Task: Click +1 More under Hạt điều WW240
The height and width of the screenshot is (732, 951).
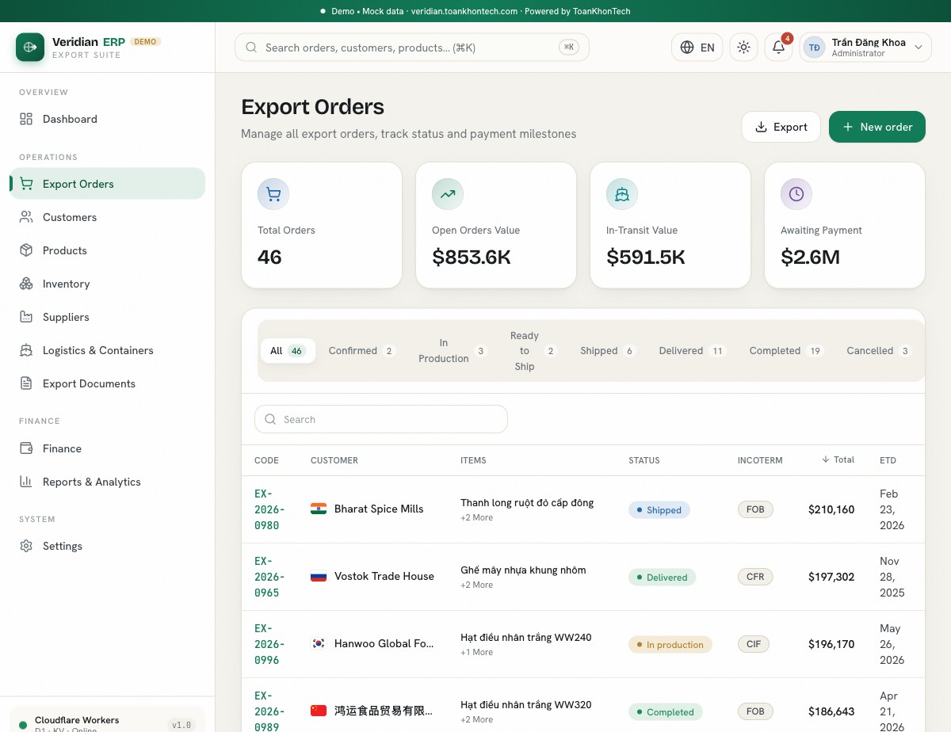Action: (x=476, y=652)
